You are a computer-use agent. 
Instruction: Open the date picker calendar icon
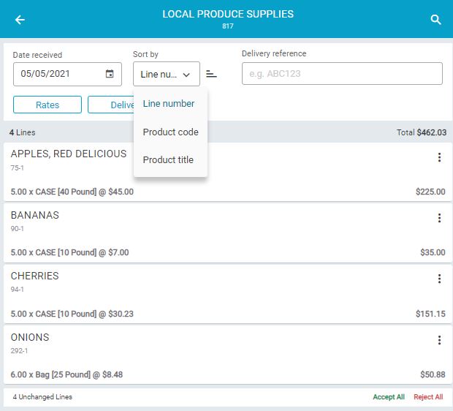click(x=110, y=74)
